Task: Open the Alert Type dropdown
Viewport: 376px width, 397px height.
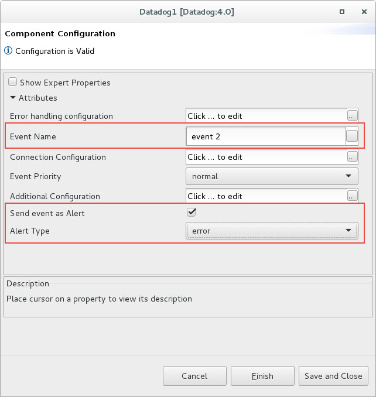Action: 272,231
